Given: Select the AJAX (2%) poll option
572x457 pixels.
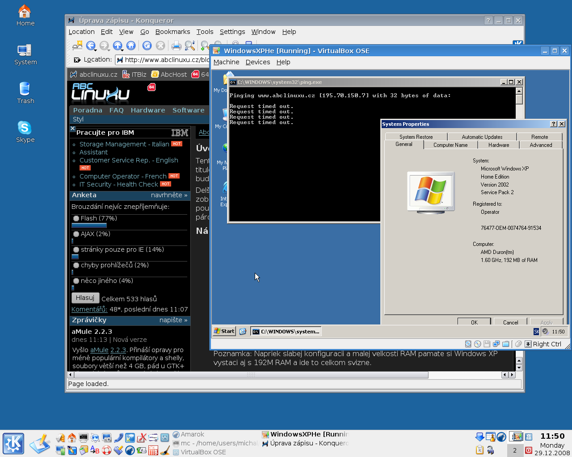Looking at the screenshot, I should click(76, 234).
